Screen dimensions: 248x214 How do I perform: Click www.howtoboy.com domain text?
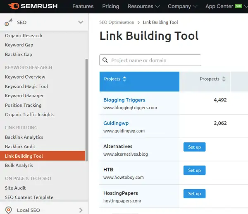pos(124,178)
